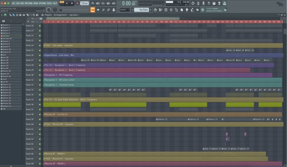Expand the Arrangement breadcrumb in playlist title
The width and height of the screenshot is (287, 167).
click(60, 15)
